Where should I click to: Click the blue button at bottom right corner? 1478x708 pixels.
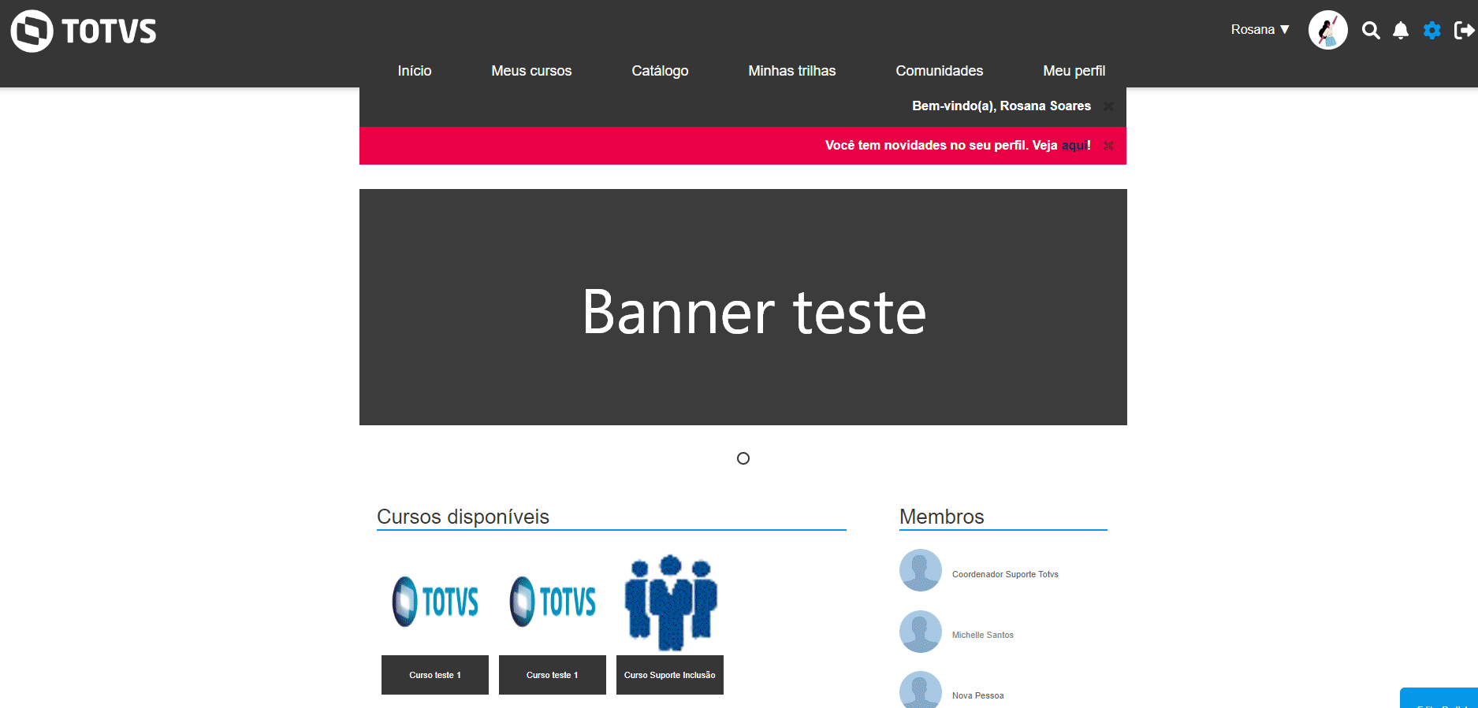(x=1439, y=699)
